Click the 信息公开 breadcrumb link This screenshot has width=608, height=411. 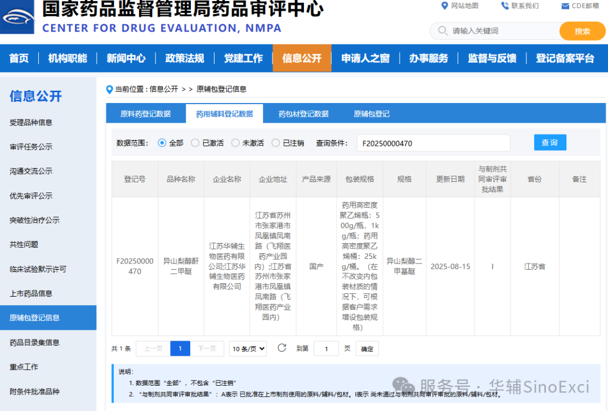[164, 89]
